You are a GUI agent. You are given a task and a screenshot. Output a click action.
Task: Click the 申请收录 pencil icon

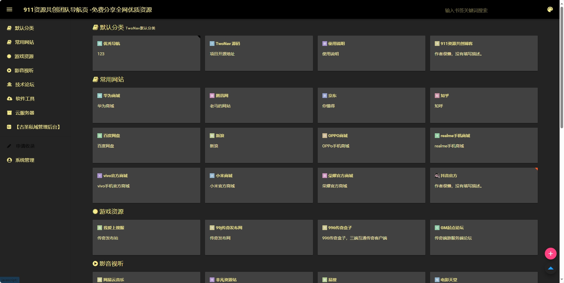point(9,146)
